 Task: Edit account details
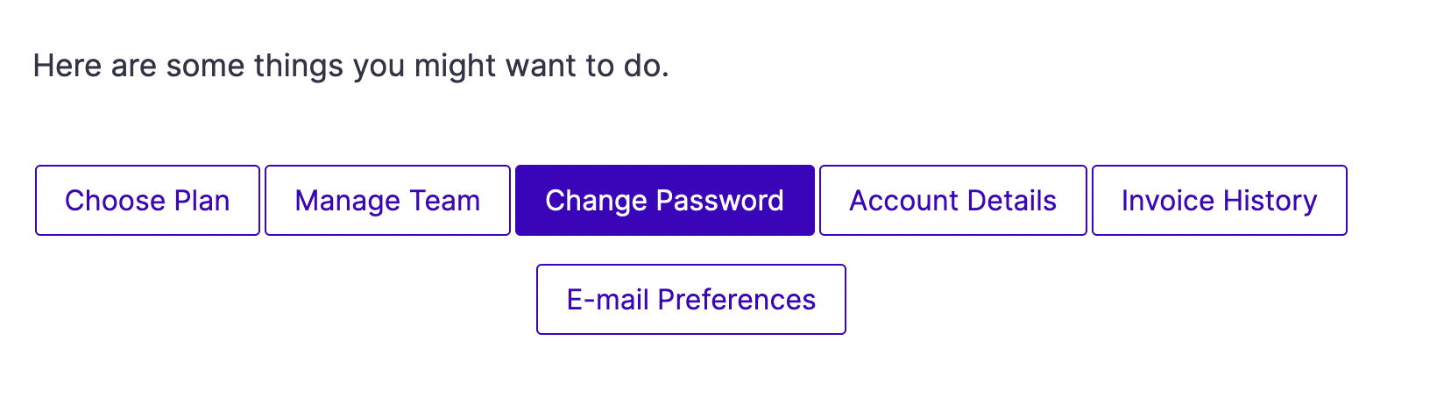tap(953, 201)
